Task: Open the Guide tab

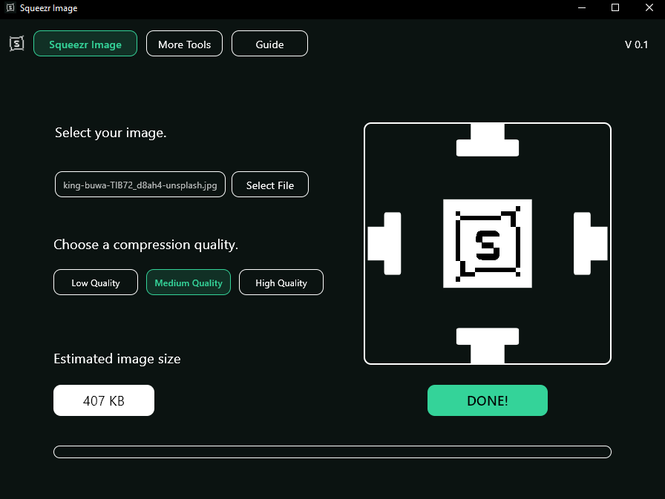Action: 269,44
